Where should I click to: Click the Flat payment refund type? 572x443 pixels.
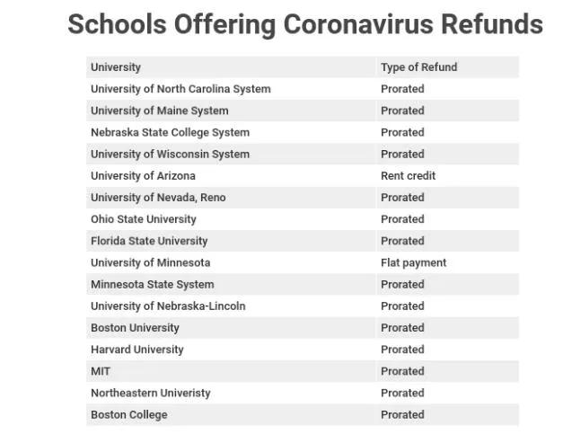tap(413, 262)
